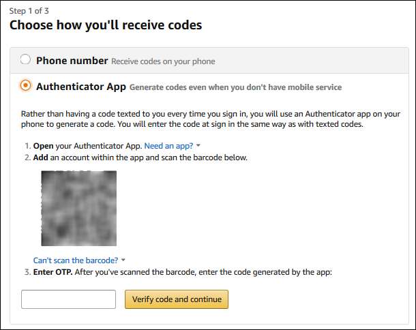Viewport: 416px width, 330px height.
Task: Click the blurred QR barcode image
Action: pyautogui.click(x=78, y=208)
